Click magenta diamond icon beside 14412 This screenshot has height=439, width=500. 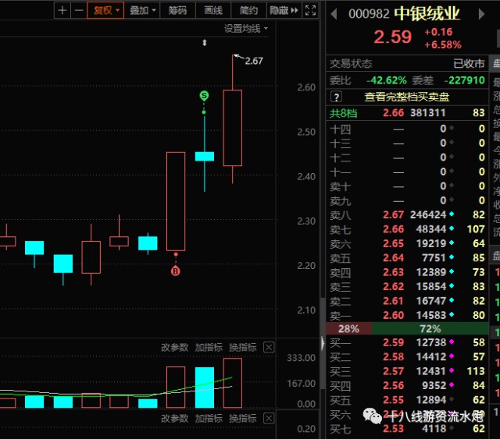point(452,356)
